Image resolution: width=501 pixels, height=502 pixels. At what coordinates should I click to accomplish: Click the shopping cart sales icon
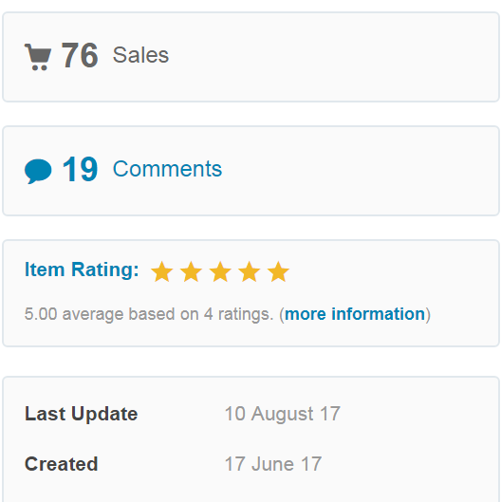coord(38,57)
